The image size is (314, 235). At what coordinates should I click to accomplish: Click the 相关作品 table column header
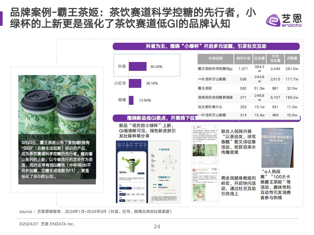[243, 58]
